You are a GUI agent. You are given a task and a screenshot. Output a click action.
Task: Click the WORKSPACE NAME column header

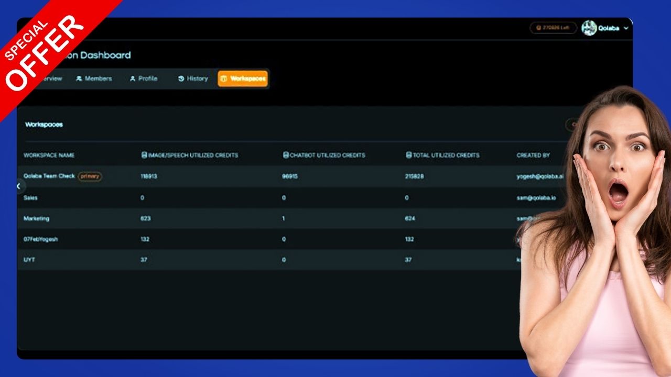(x=49, y=156)
